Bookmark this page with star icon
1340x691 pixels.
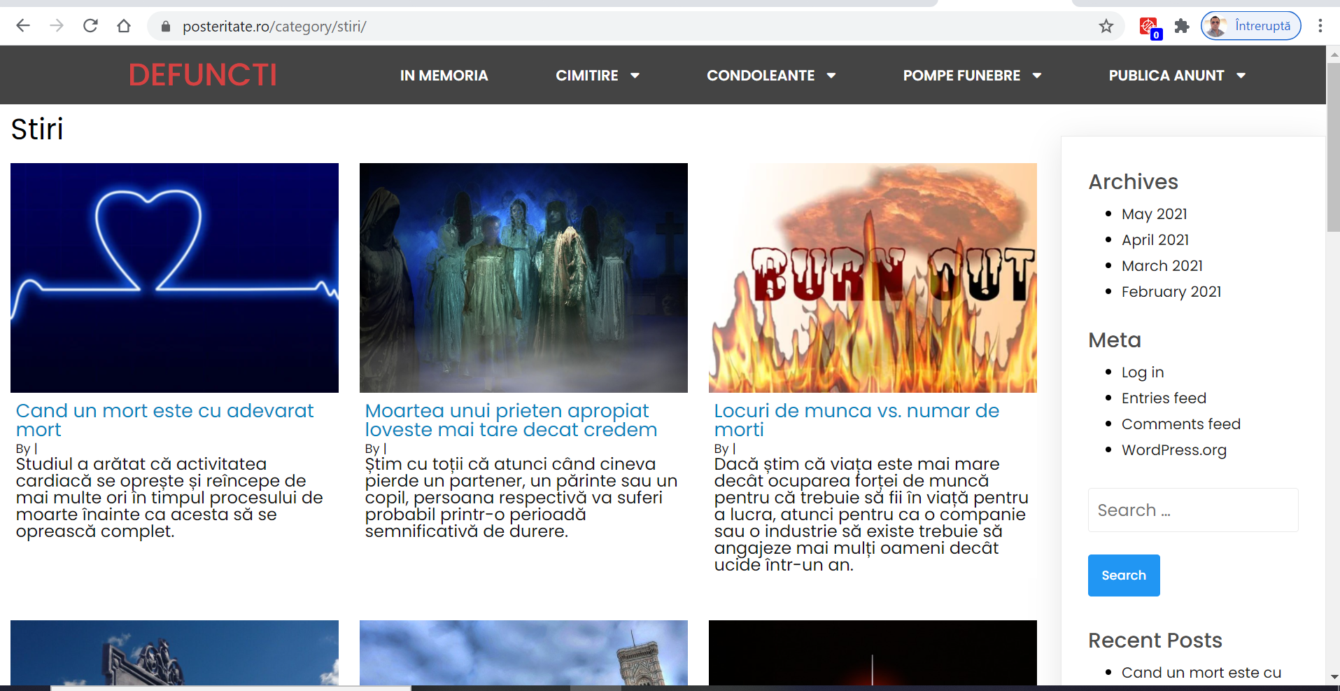point(1106,26)
